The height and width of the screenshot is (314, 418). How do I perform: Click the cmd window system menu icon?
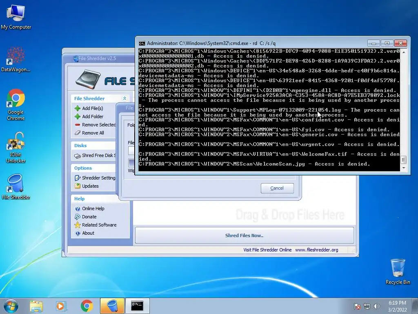142,43
